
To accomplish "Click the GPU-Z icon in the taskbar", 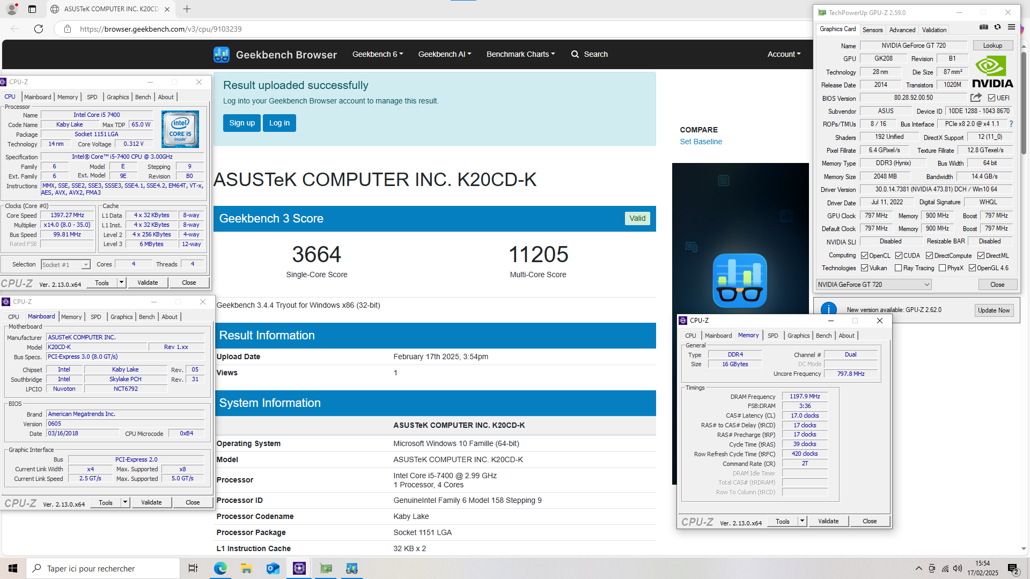I will (x=326, y=568).
